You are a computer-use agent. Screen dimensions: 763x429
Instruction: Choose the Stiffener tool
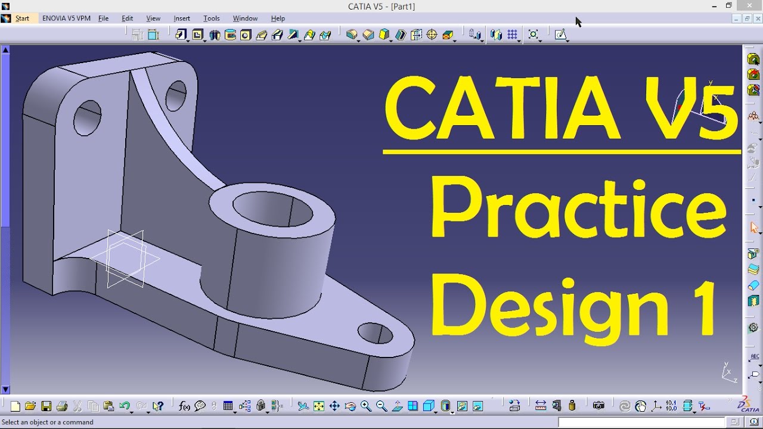pyautogui.click(x=293, y=35)
